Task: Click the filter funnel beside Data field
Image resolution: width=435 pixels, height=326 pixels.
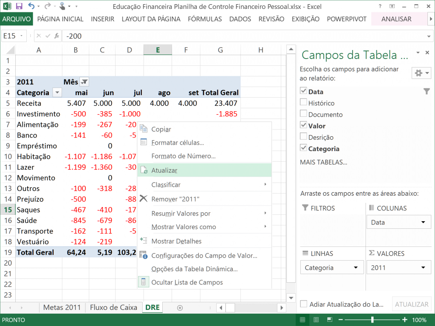Action: 427,92
